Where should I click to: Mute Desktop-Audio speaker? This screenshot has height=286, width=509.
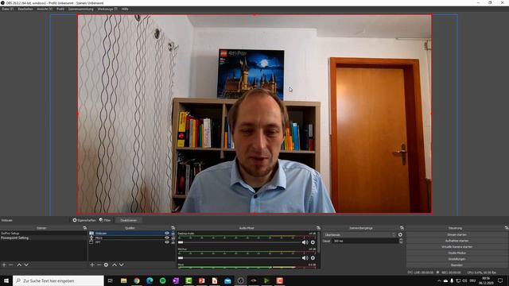point(305,242)
